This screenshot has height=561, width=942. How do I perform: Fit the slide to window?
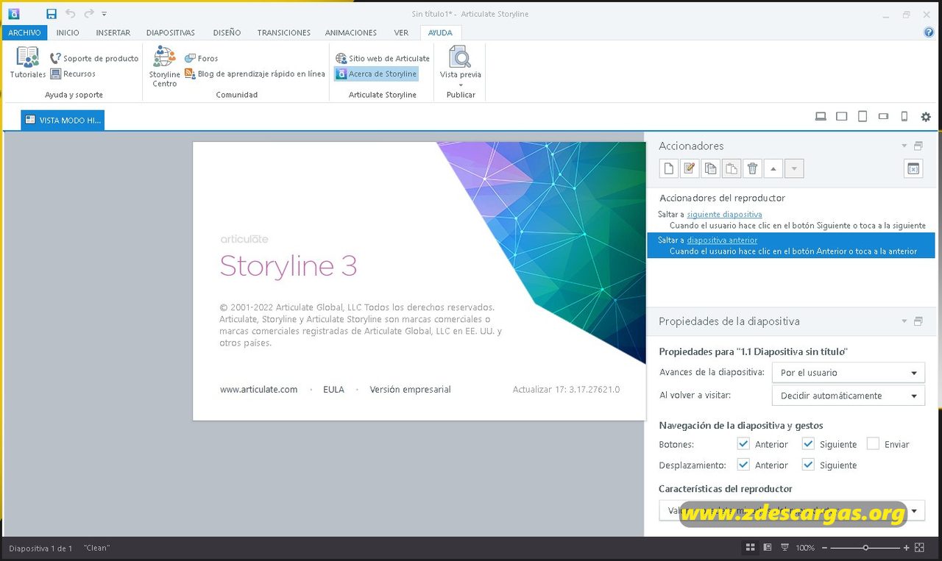coord(919,548)
